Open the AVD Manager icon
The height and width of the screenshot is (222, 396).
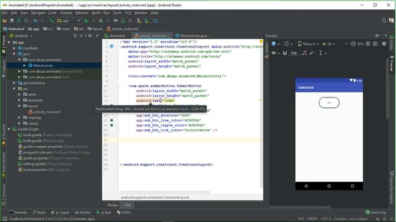[x=139, y=21]
